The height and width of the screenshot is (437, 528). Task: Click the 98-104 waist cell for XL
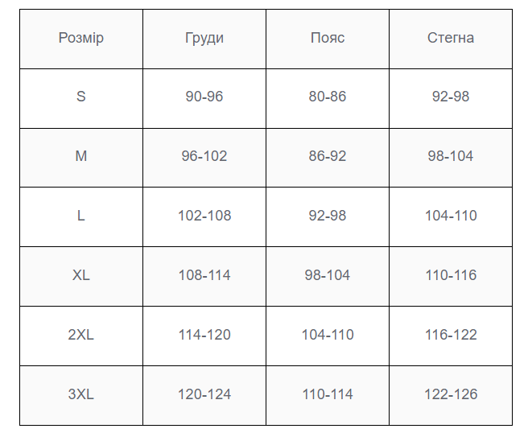click(328, 277)
